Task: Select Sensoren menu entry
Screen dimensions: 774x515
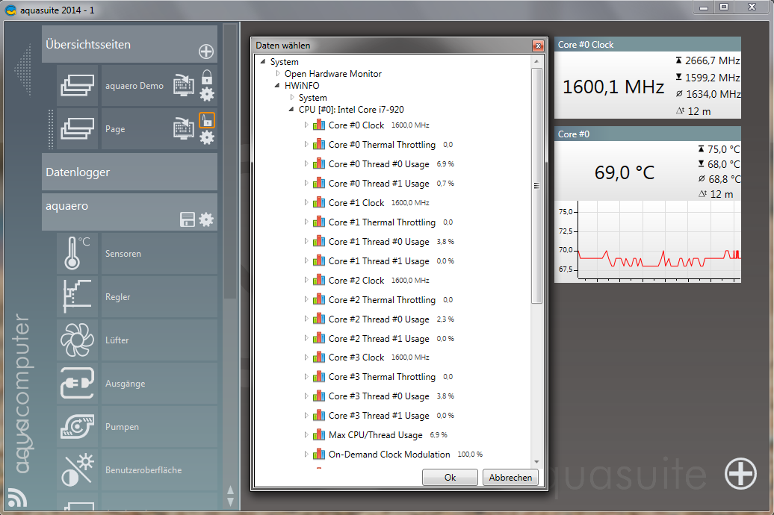Action: pos(159,253)
